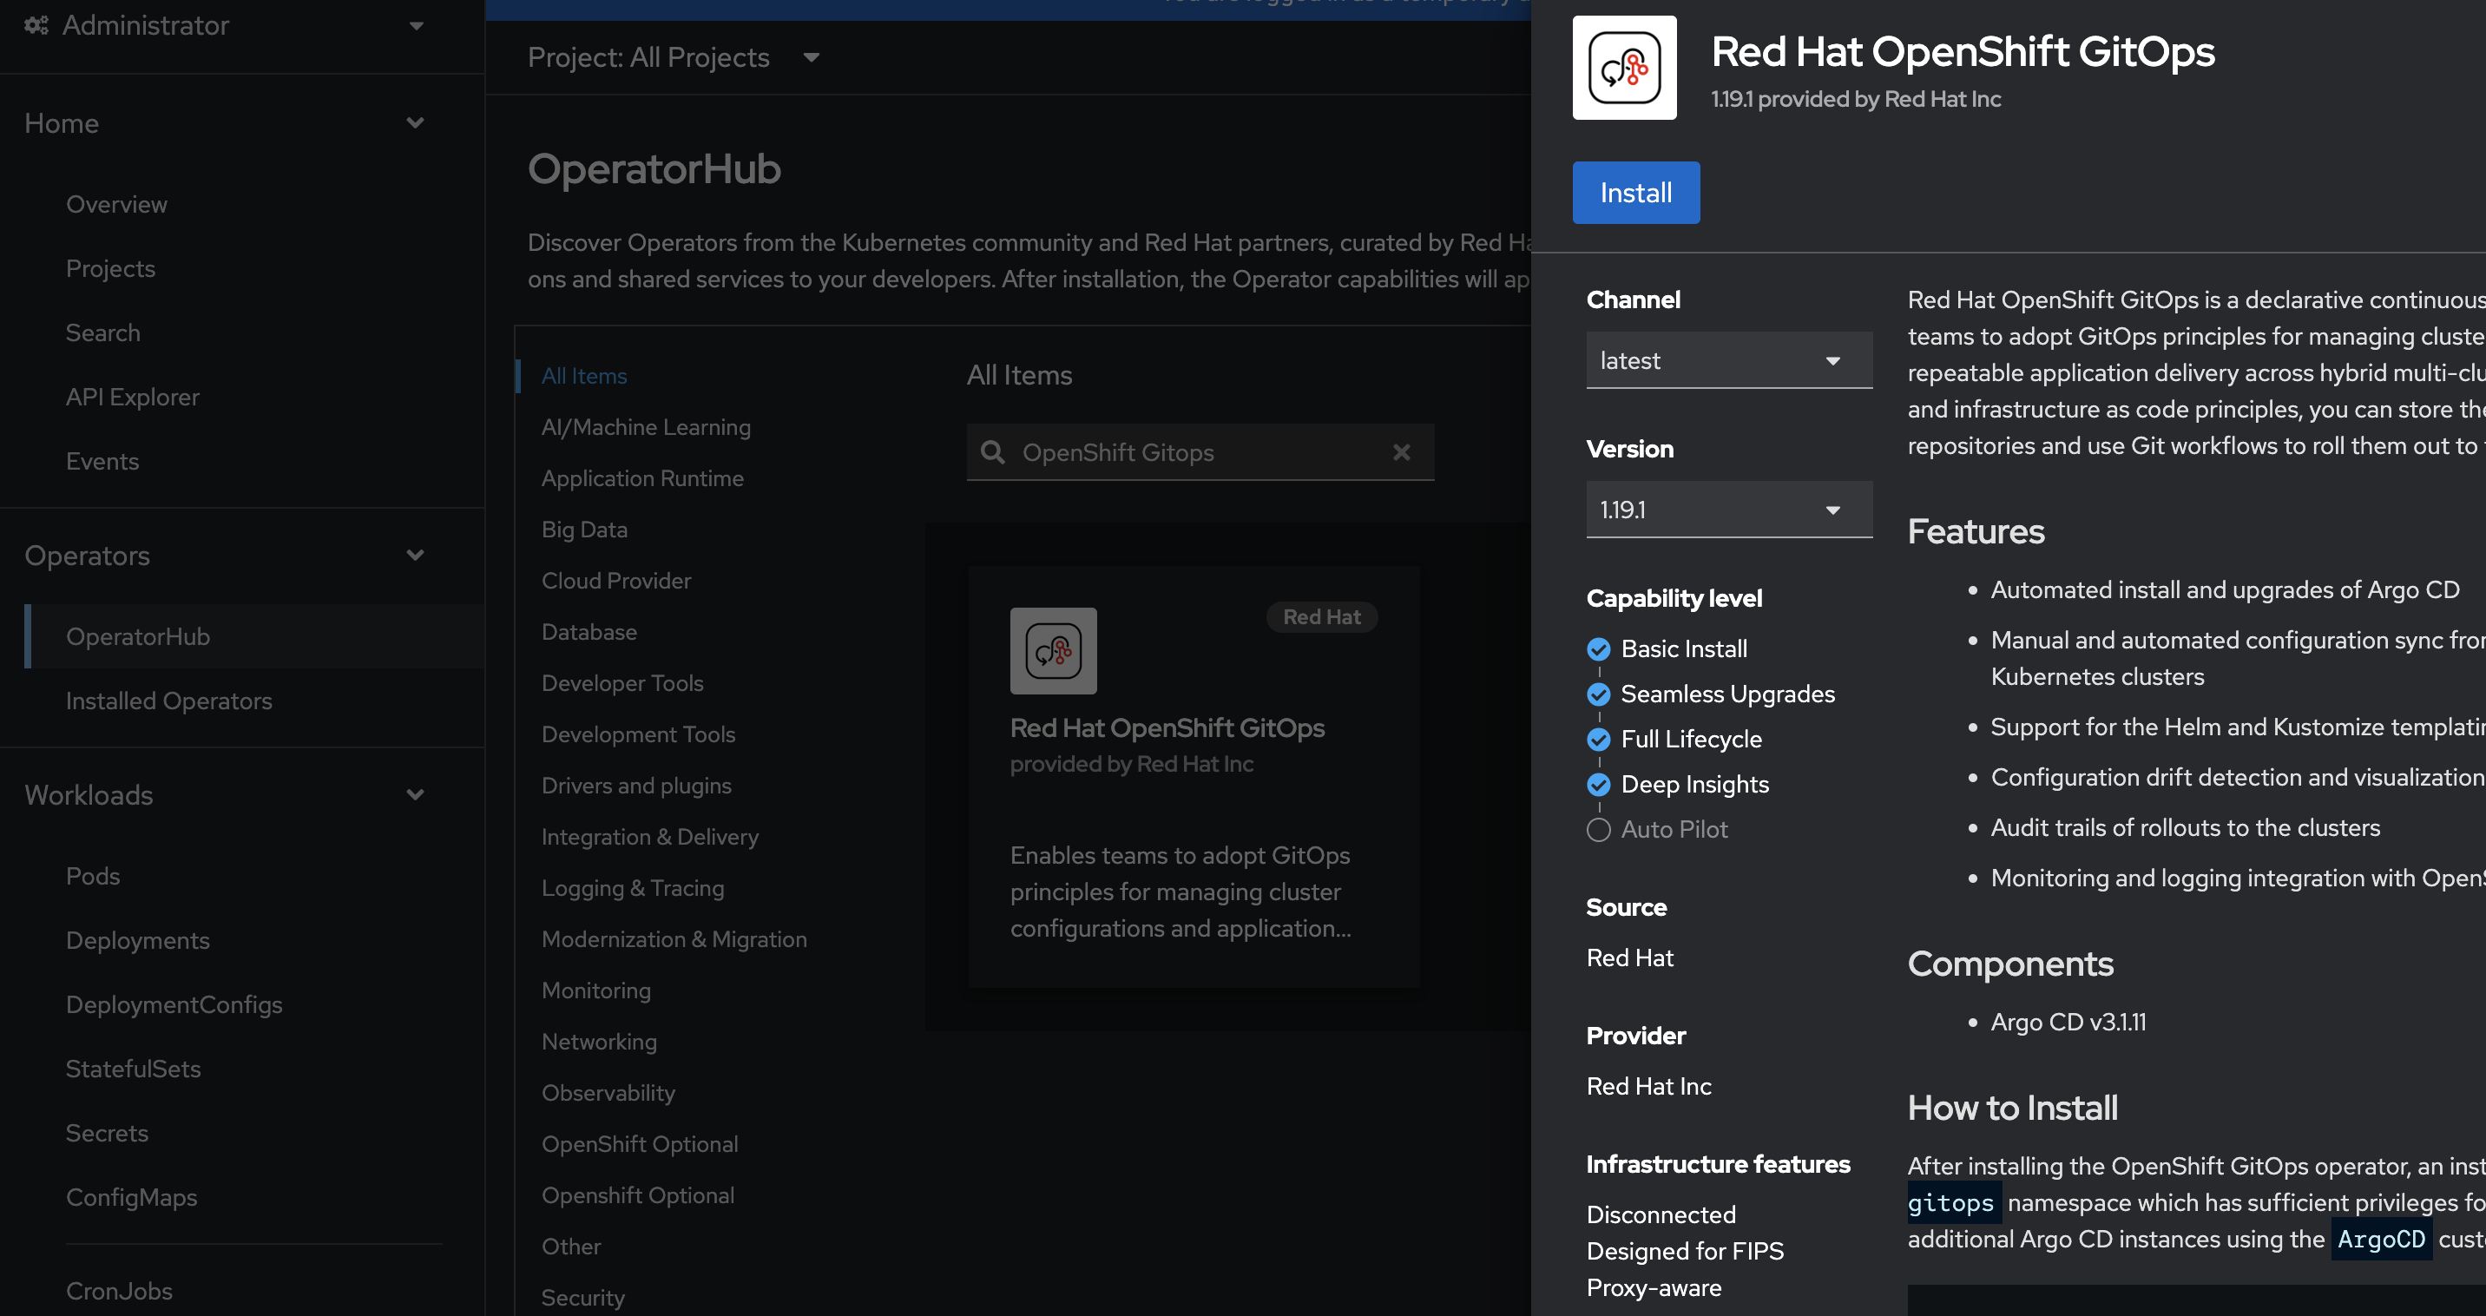Click the Basic Install checkmark icon
This screenshot has height=1316, width=2486.
pyautogui.click(x=1598, y=649)
